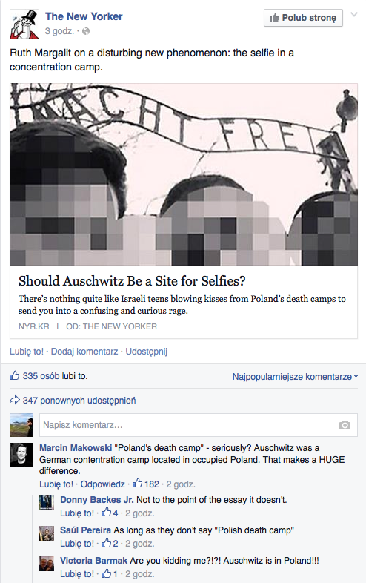Click 'Udostępnij' to share post
The image size is (366, 583).
pyautogui.click(x=147, y=352)
